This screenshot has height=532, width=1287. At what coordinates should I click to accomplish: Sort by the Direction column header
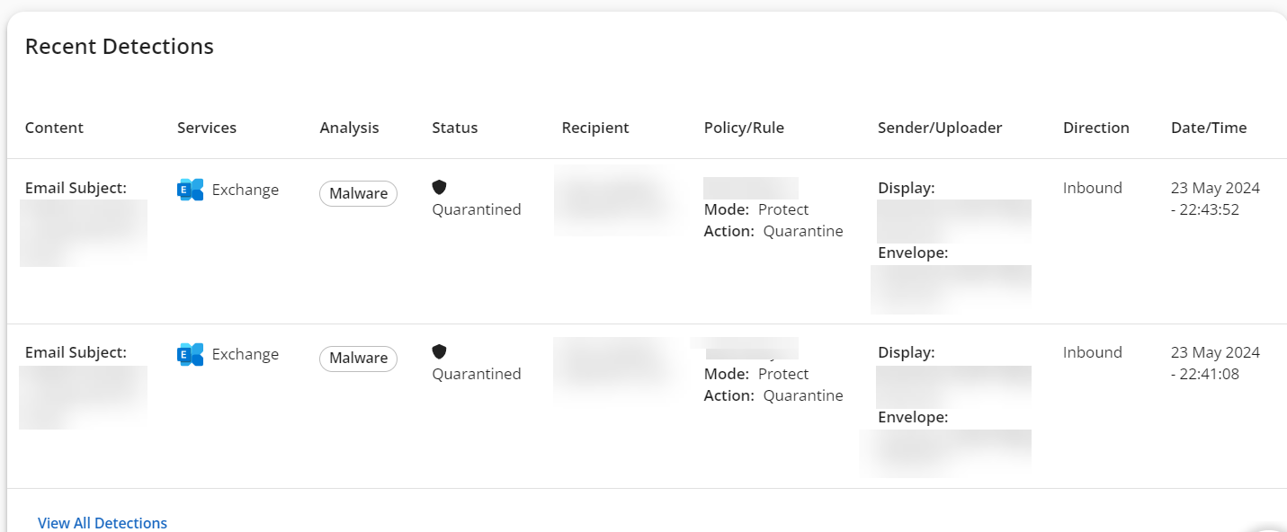coord(1096,128)
